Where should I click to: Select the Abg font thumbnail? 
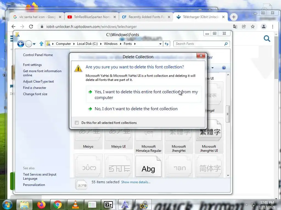pos(148,166)
